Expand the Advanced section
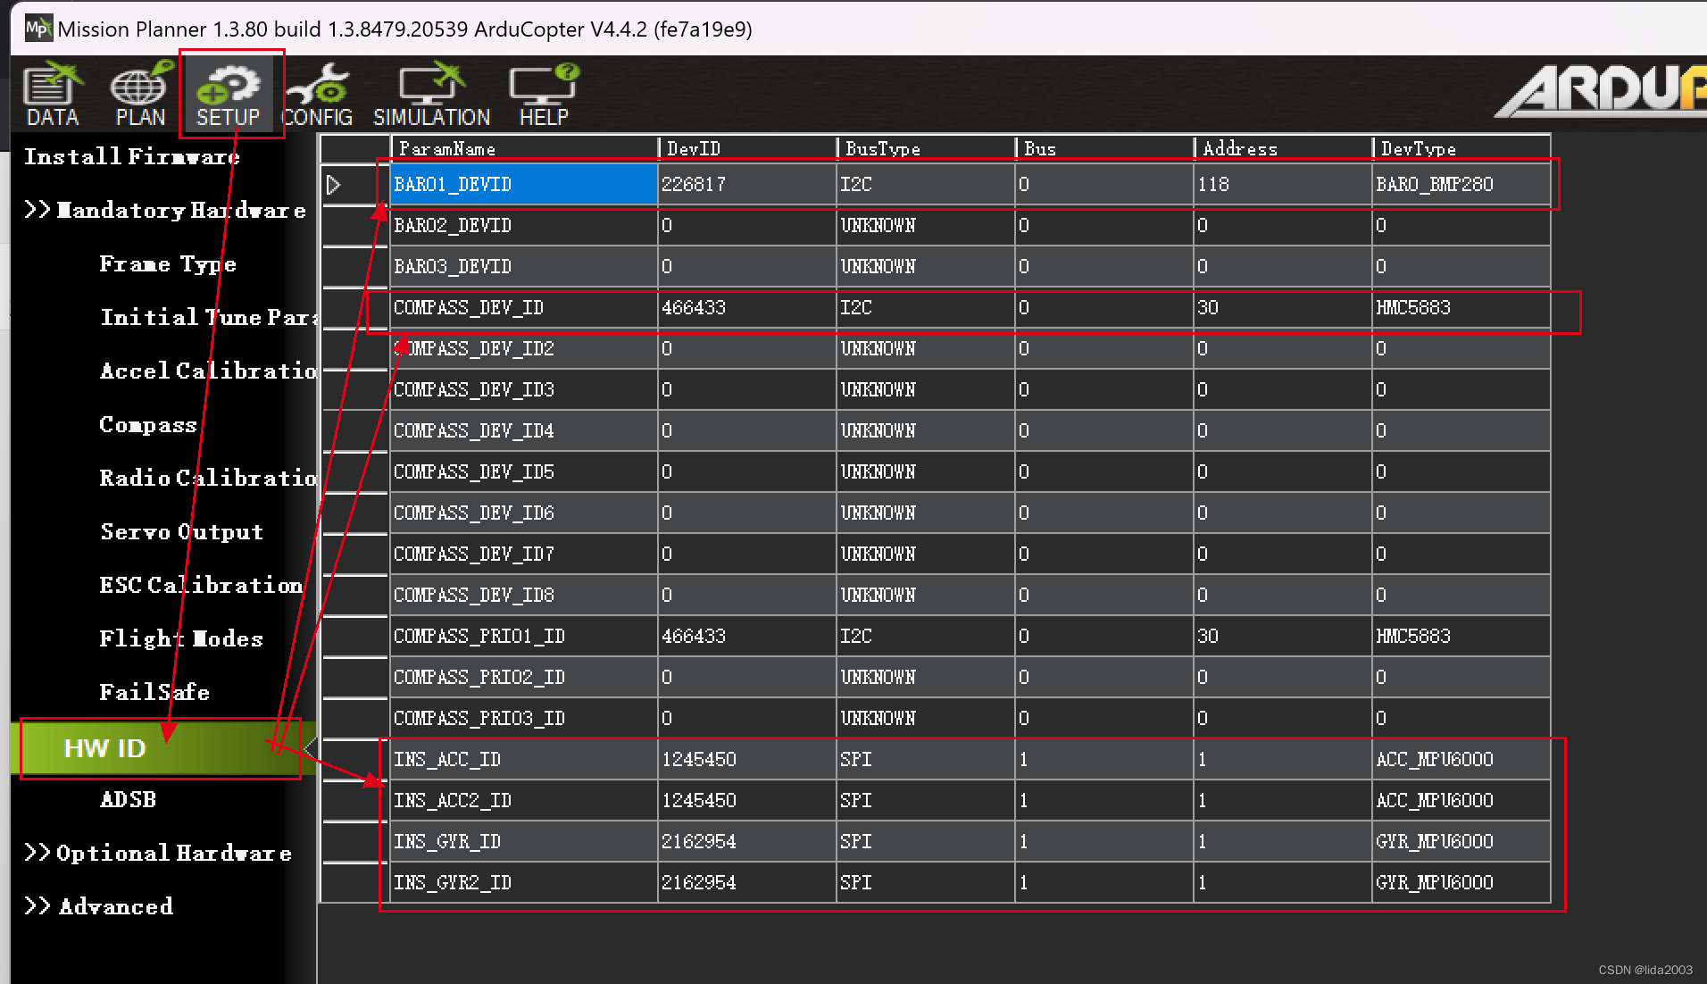Image resolution: width=1707 pixels, height=984 pixels. 99,907
